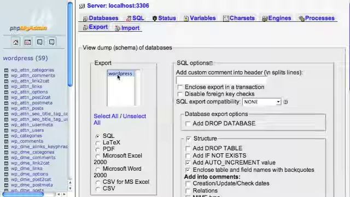
Task: Click table icon beside wp_attn_postmeta
Action: 6,103
